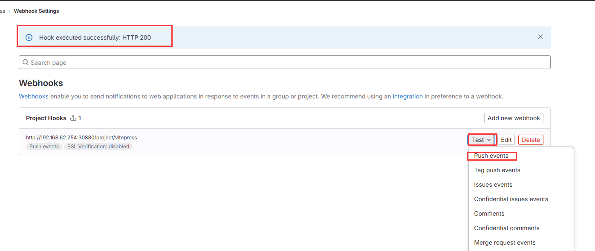Select Push events from the Test menu
Image resolution: width=595 pixels, height=251 pixels.
491,156
